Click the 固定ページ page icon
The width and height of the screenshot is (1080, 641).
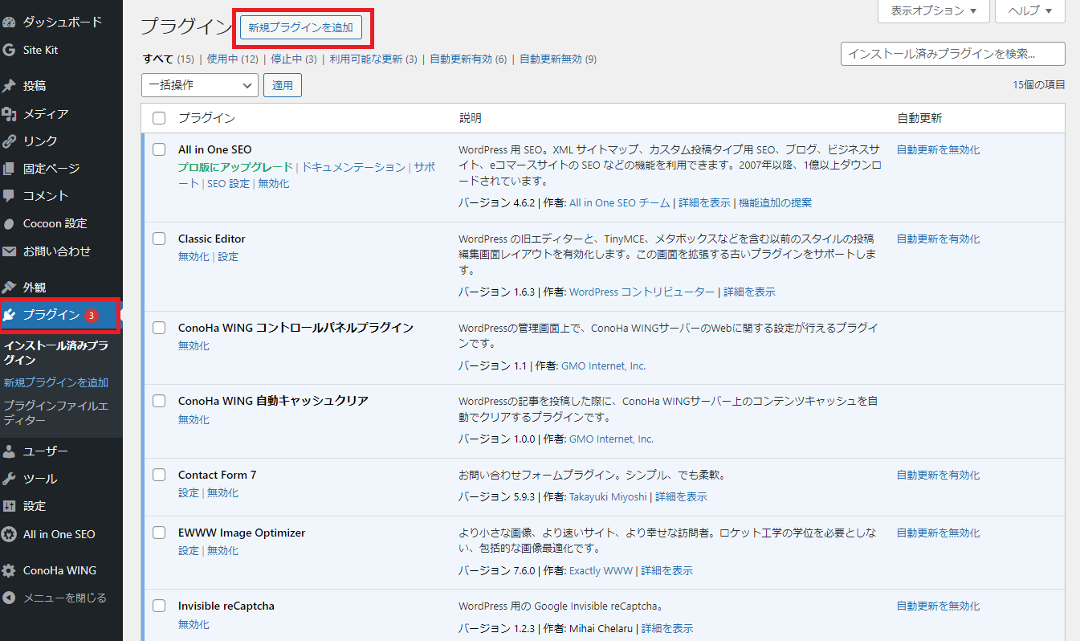coord(10,169)
